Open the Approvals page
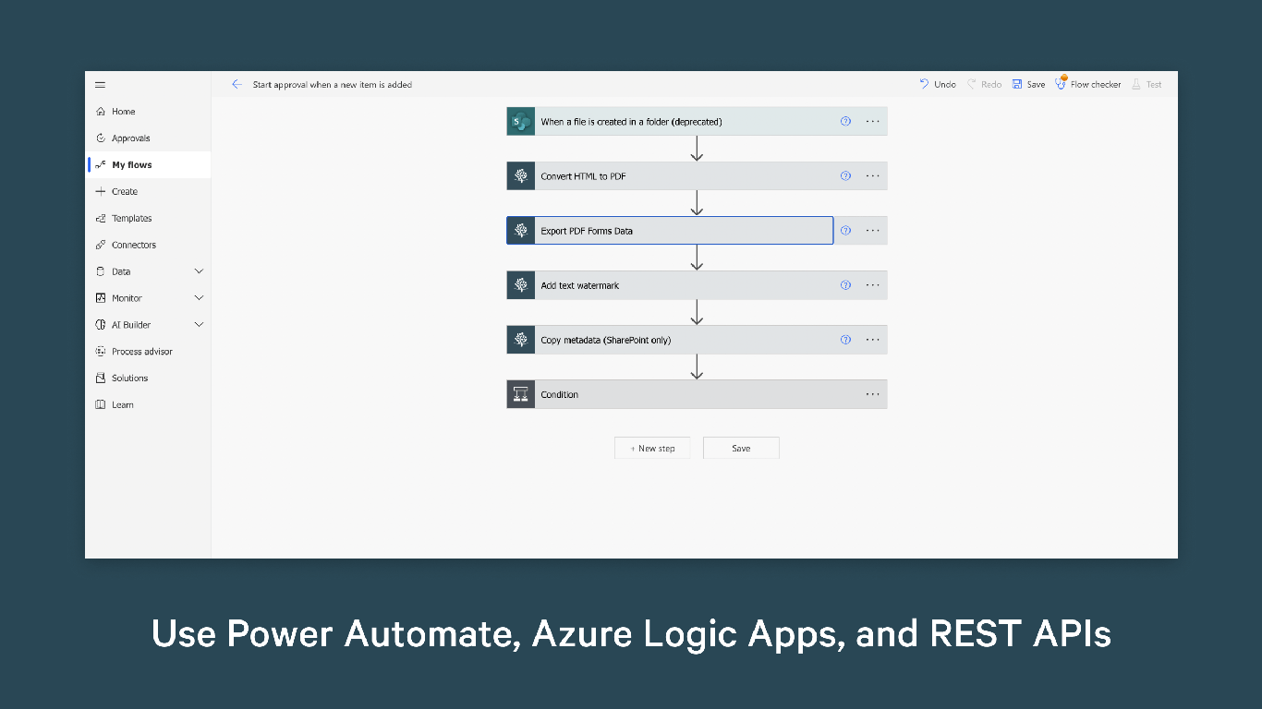 130,138
